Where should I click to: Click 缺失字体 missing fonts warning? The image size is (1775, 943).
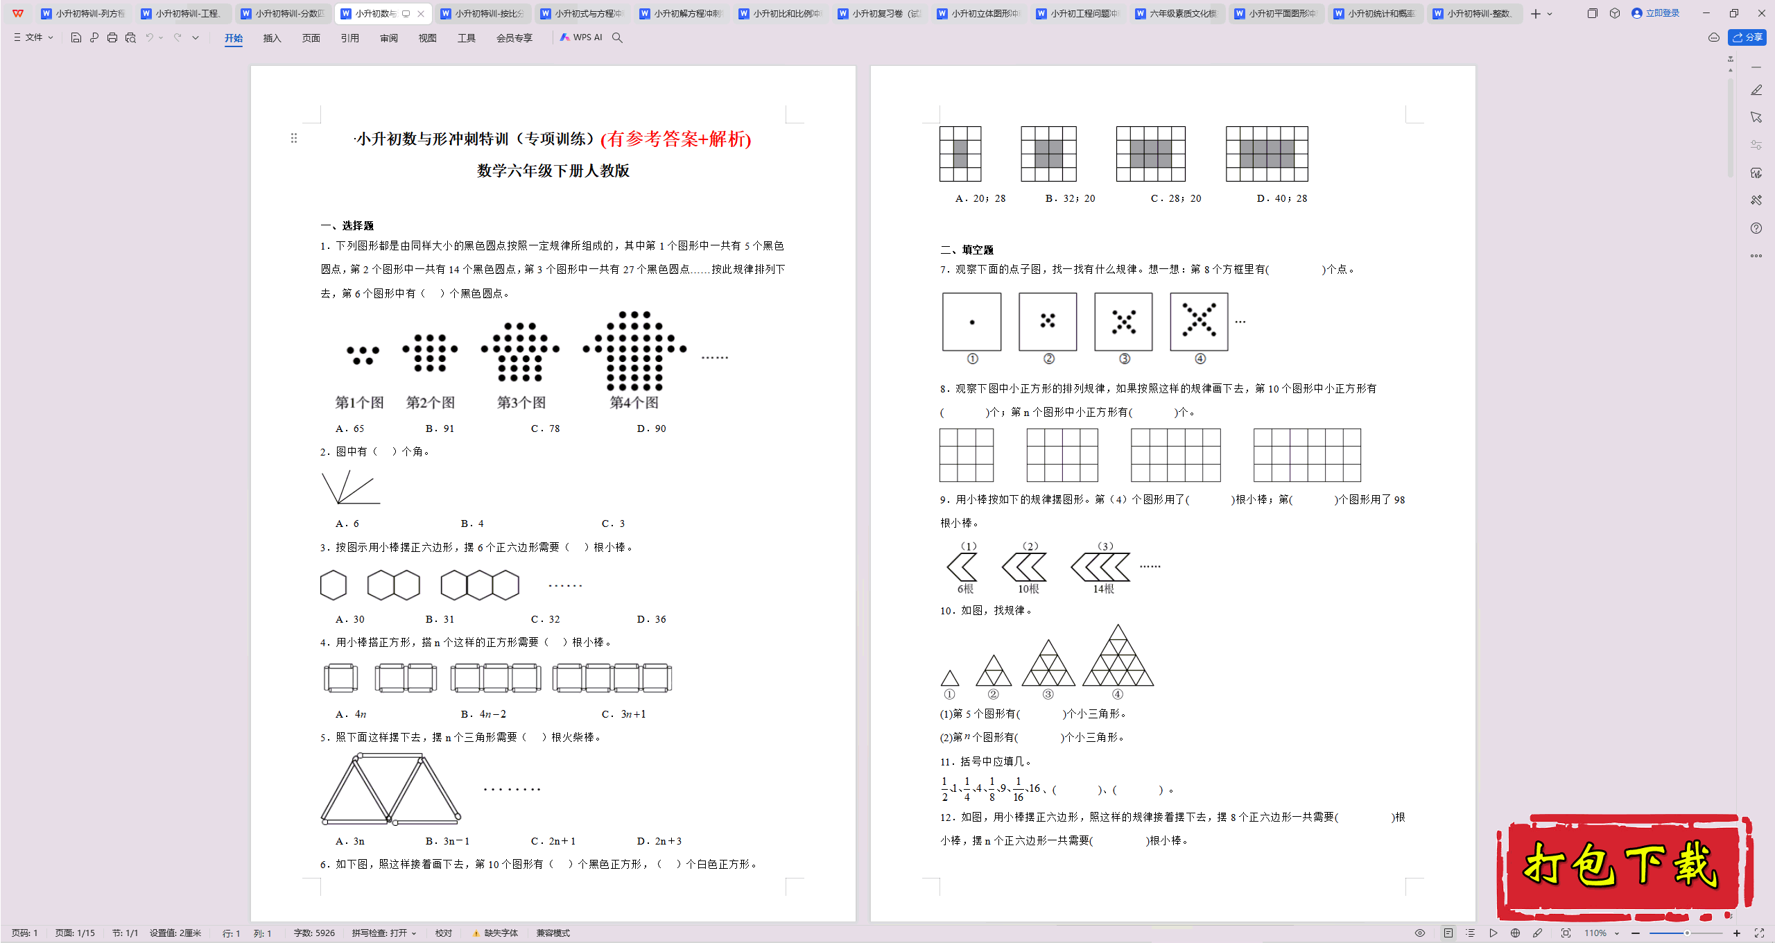pyautogui.click(x=496, y=933)
